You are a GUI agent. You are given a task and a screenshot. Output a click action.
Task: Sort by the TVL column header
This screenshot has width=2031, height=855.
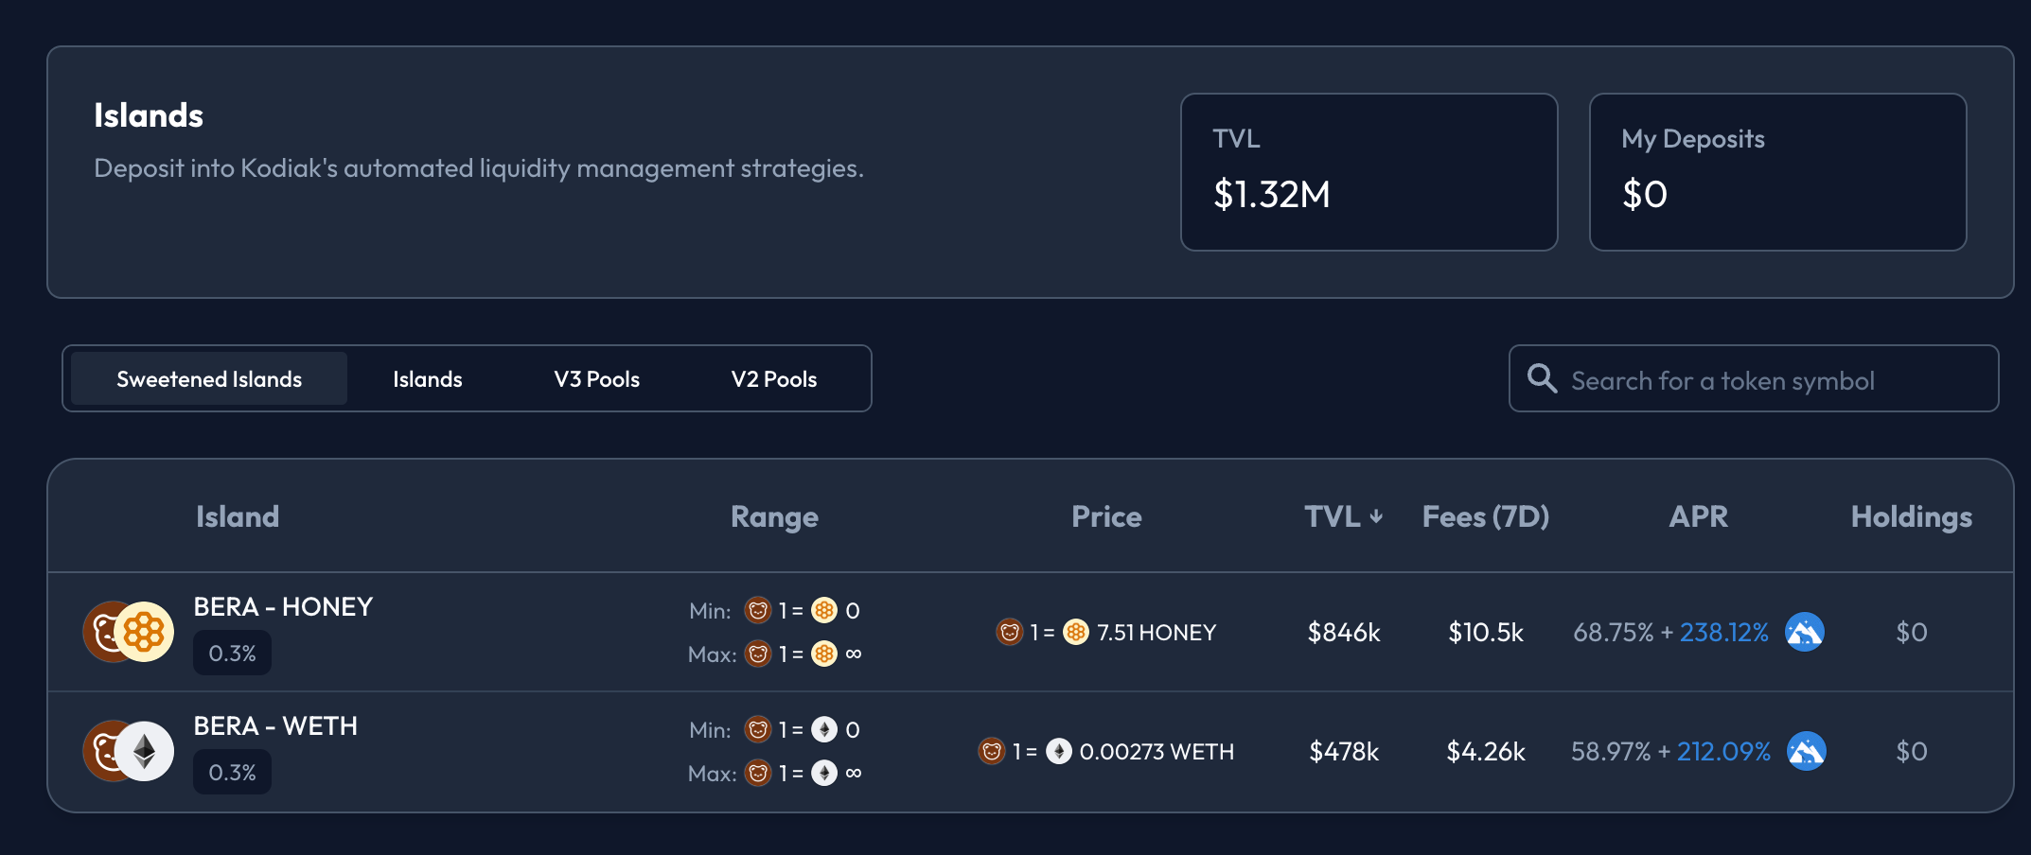pyautogui.click(x=1344, y=516)
